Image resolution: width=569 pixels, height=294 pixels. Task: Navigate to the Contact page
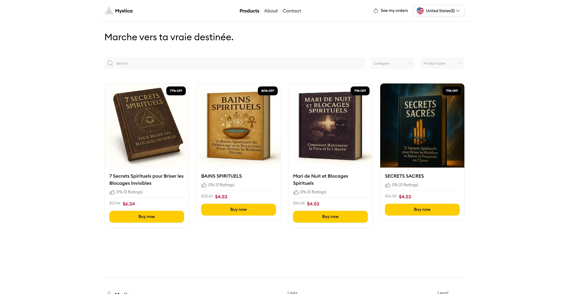pos(292,11)
